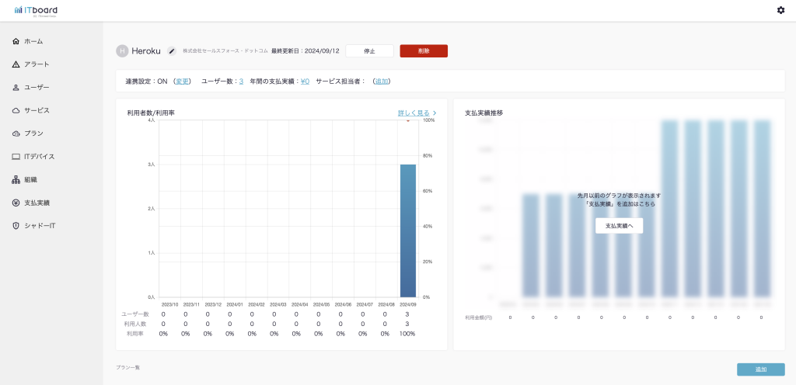Viewport: 796px width, 385px height.
Task: Click the ITboard logo
Action: [x=35, y=10]
